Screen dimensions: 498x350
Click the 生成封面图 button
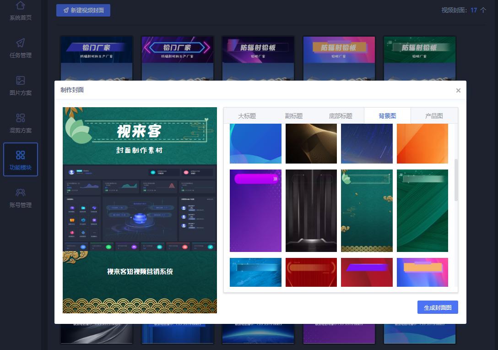437,307
